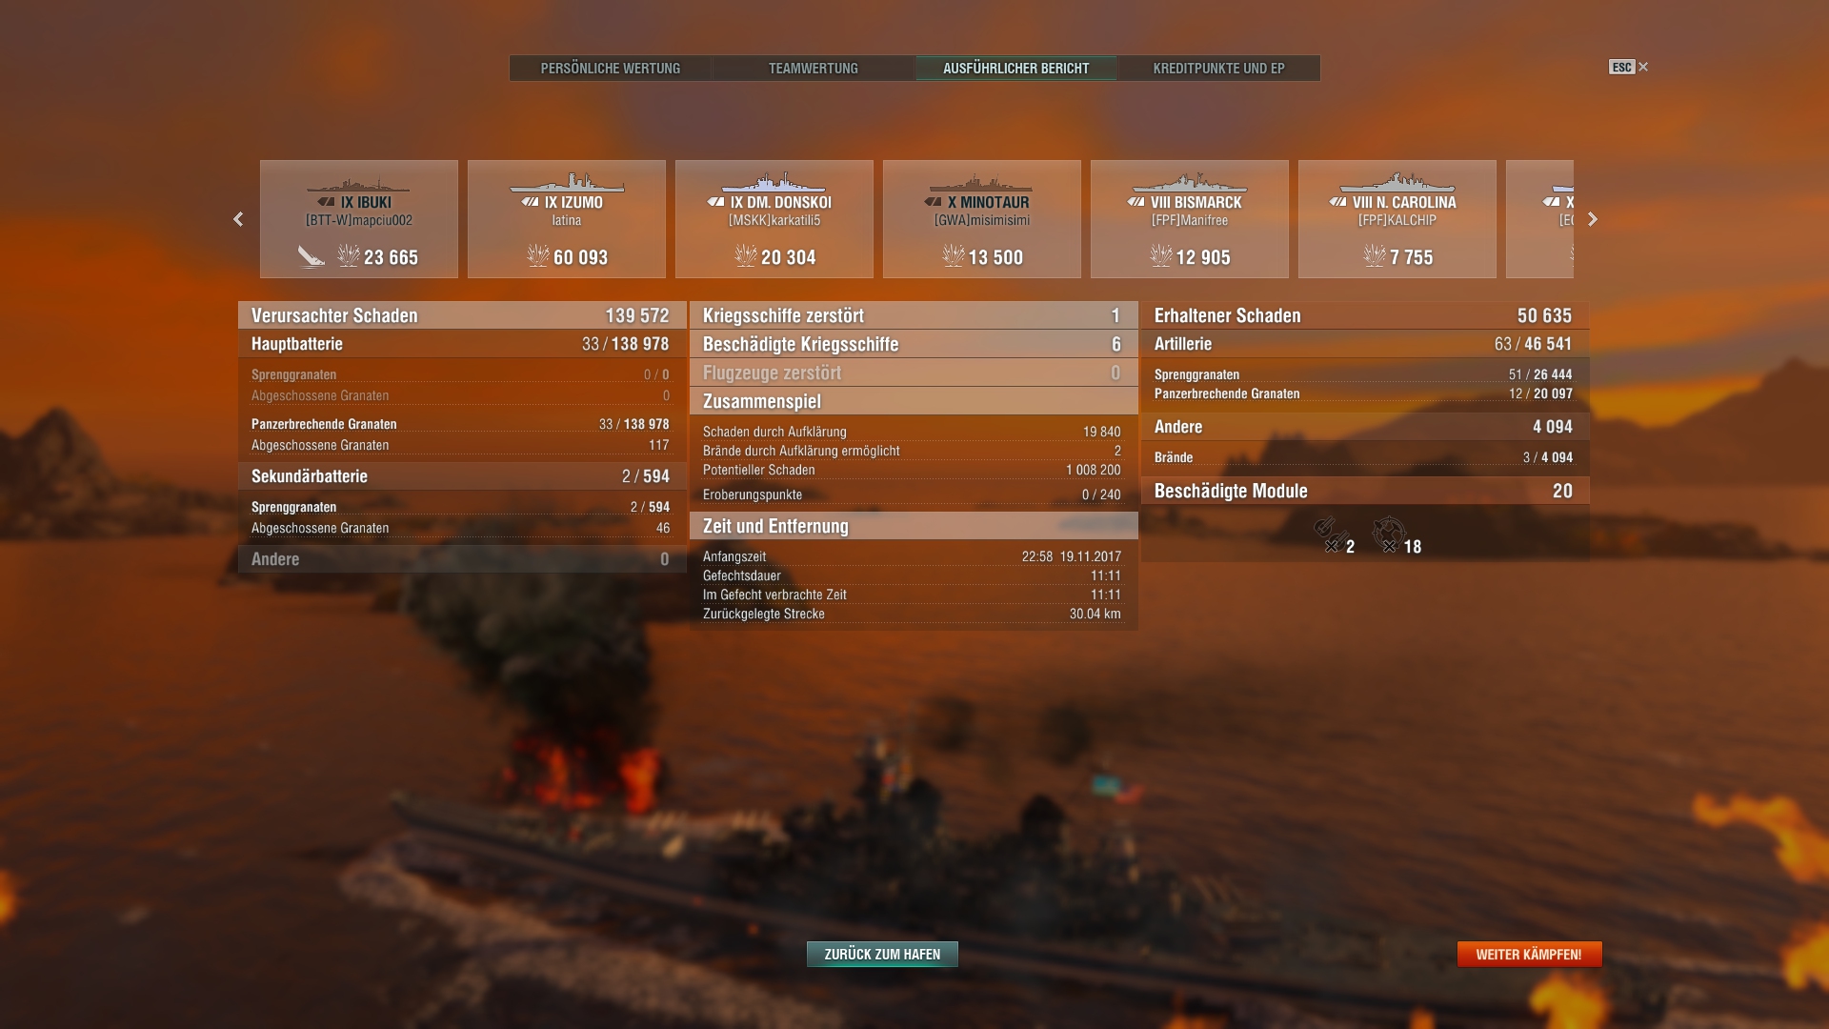Click Zurück zum Hafen button
Viewport: 1829px width, 1029px height.
point(882,954)
